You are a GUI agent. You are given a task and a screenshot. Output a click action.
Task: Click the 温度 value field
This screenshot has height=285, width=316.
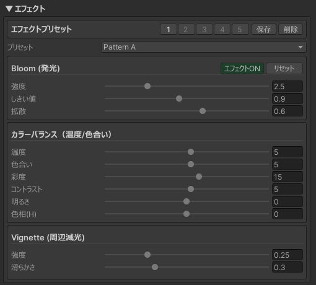tap(287, 152)
